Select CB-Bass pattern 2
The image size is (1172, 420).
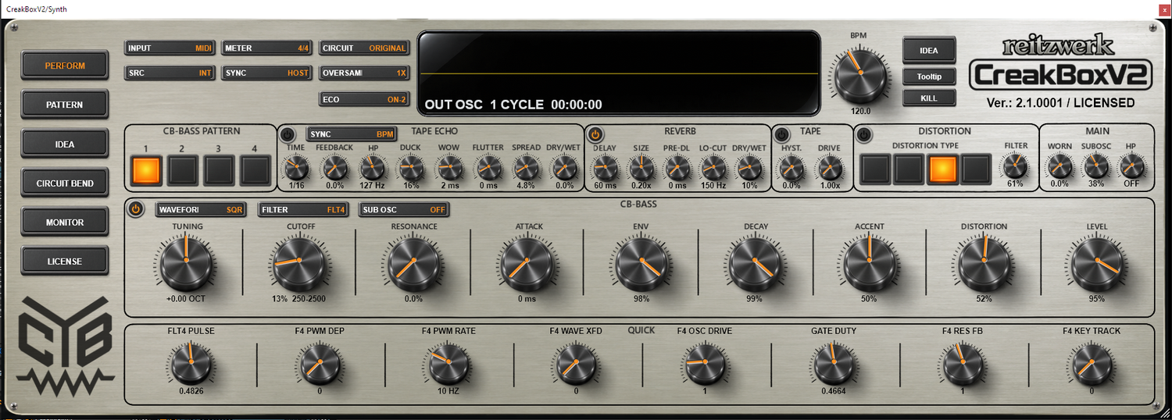pos(183,169)
